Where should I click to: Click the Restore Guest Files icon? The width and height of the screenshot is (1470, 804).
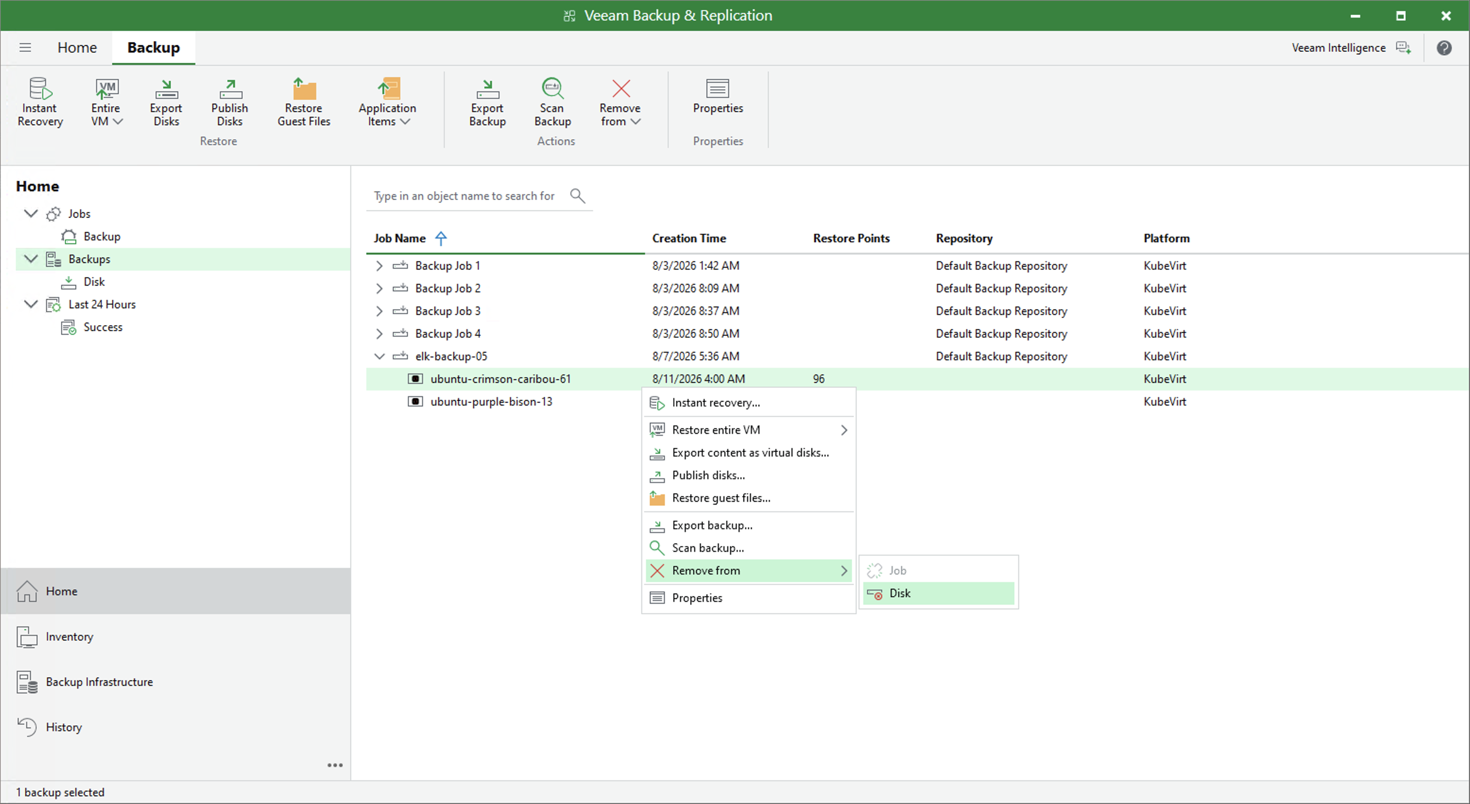tap(303, 102)
